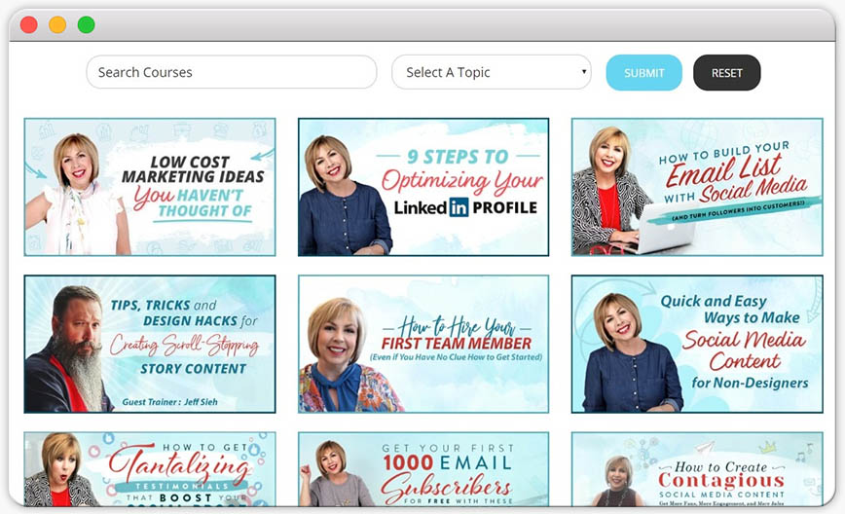Open How to Create Contagious Content course
The width and height of the screenshot is (845, 514).
click(x=697, y=469)
